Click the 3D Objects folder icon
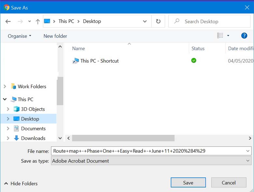This screenshot has height=192, width=254. pos(16,109)
